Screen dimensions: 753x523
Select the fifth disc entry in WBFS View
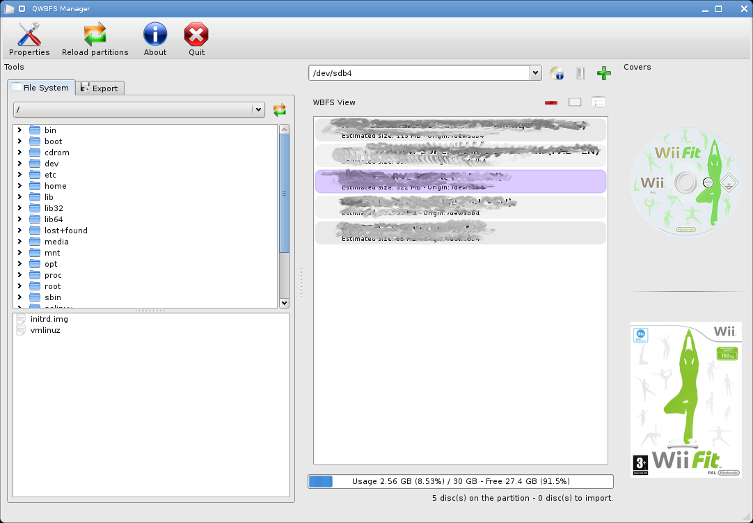coord(461,233)
